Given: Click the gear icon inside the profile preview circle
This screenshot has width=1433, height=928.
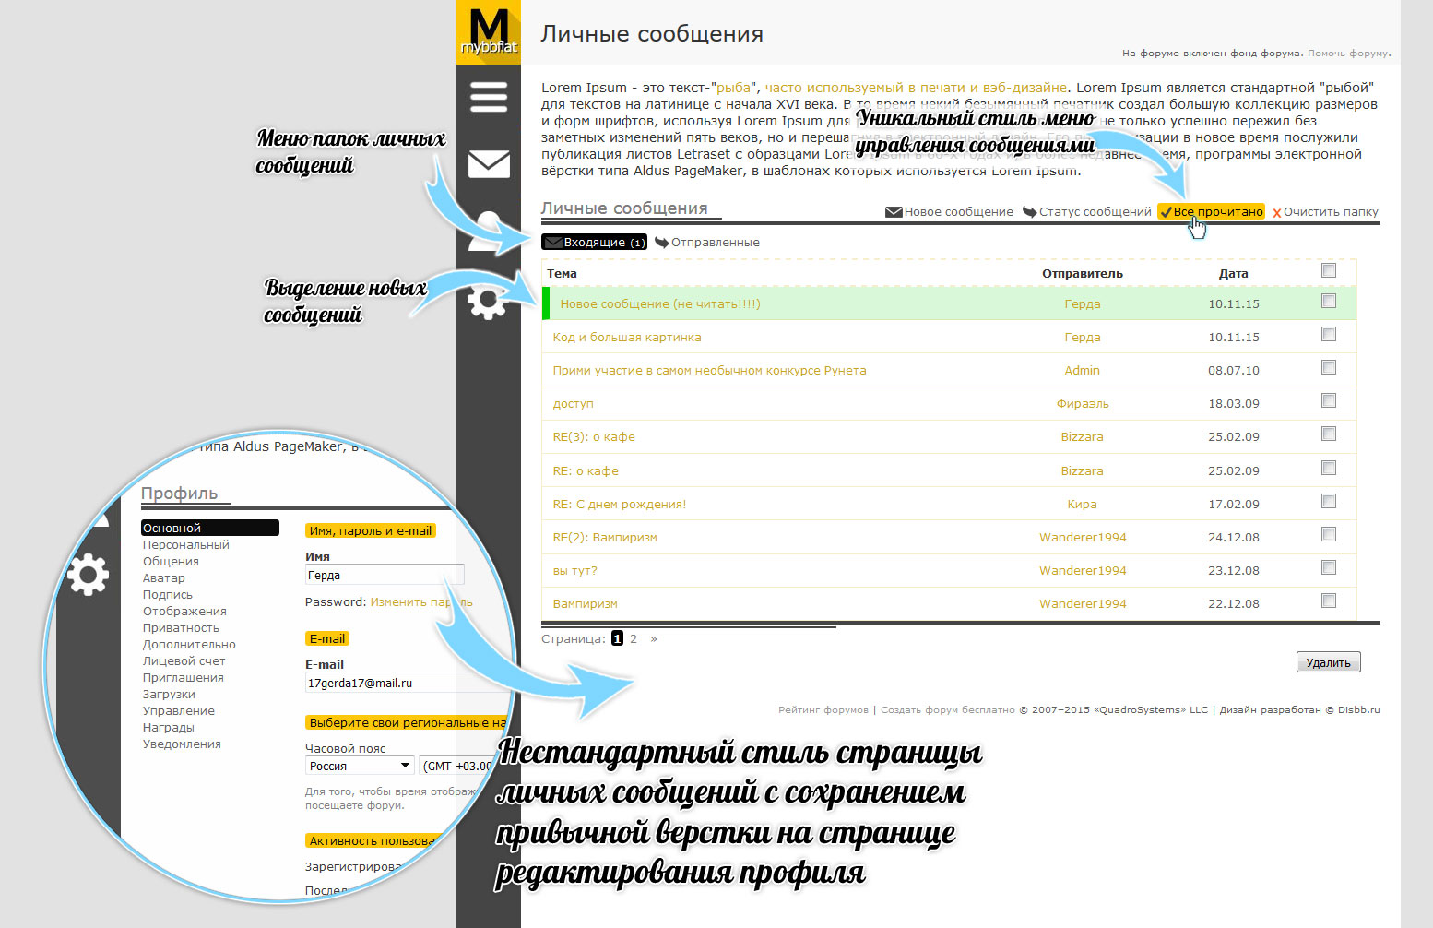Looking at the screenshot, I should point(88,575).
